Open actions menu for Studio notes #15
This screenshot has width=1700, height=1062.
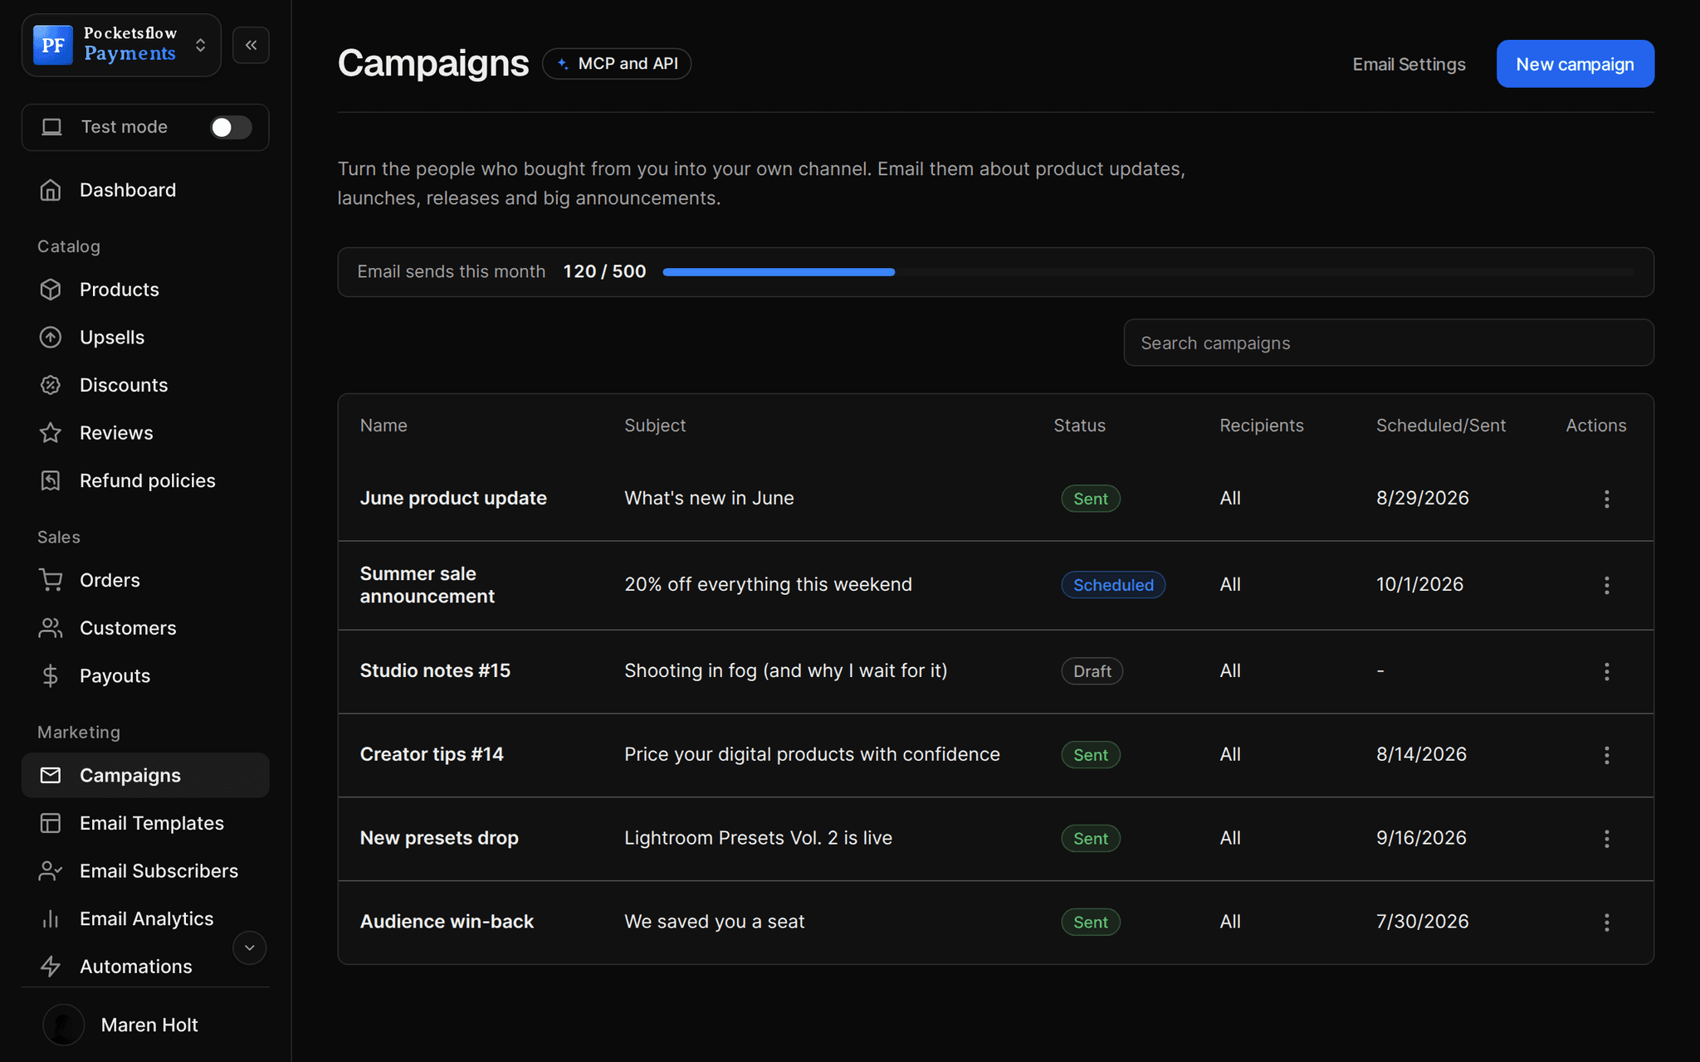click(x=1607, y=671)
